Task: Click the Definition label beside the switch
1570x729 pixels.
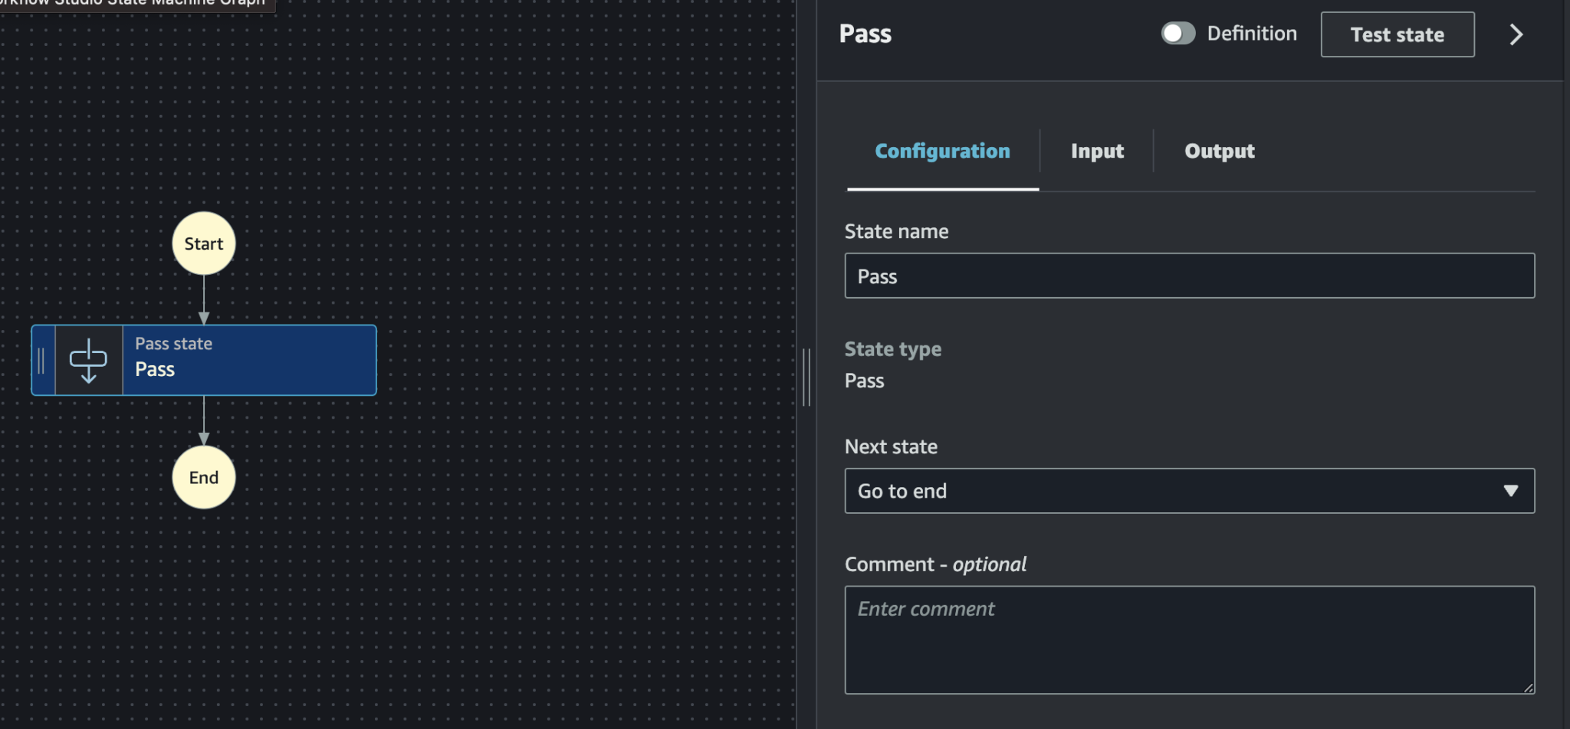Action: pyautogui.click(x=1252, y=34)
